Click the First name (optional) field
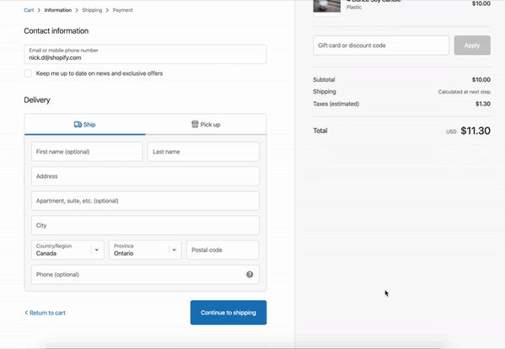The width and height of the screenshot is (505, 349). coord(87,152)
